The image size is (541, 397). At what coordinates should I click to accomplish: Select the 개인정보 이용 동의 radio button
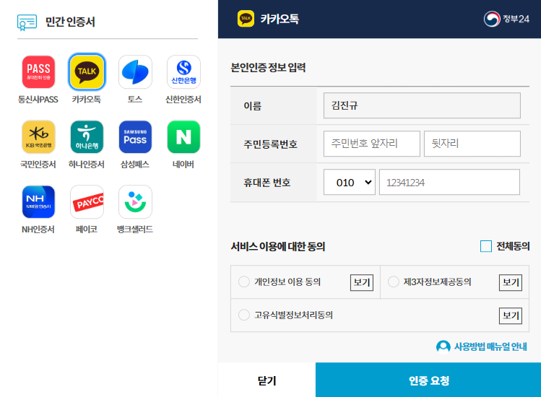click(x=244, y=282)
